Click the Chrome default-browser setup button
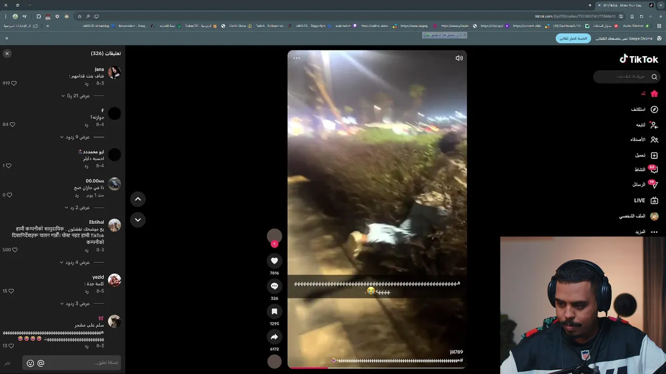 pos(573,38)
